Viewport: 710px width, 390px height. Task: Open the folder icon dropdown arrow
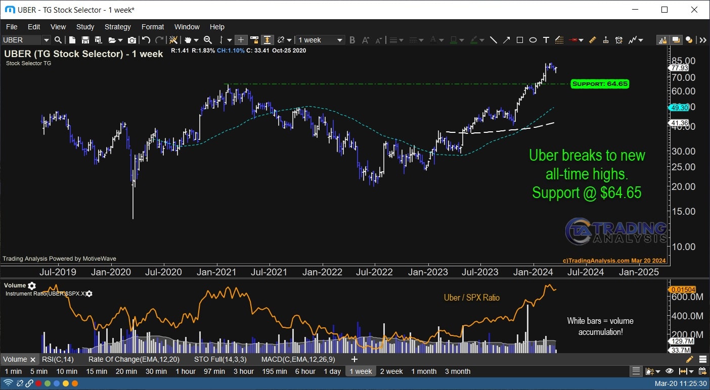coord(120,40)
